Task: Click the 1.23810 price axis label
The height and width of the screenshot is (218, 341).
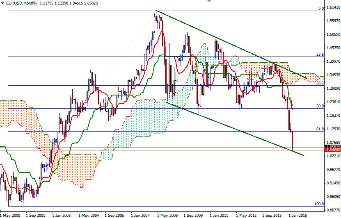Action: [x=333, y=102]
